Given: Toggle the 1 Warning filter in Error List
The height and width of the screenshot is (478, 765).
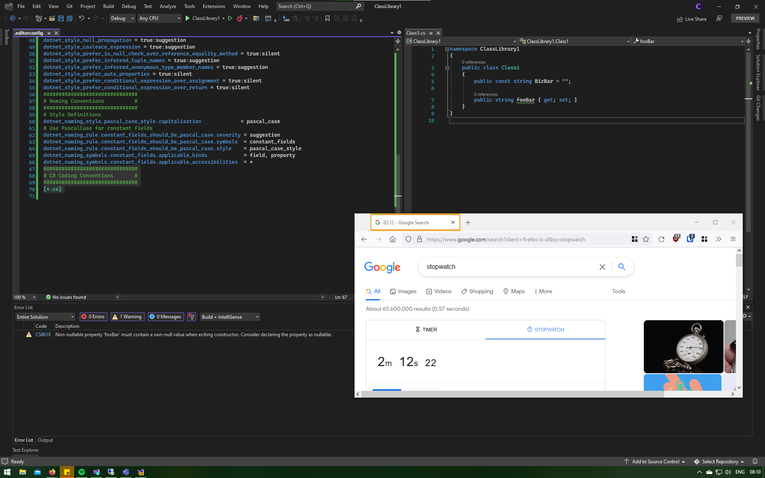Looking at the screenshot, I should pos(127,317).
